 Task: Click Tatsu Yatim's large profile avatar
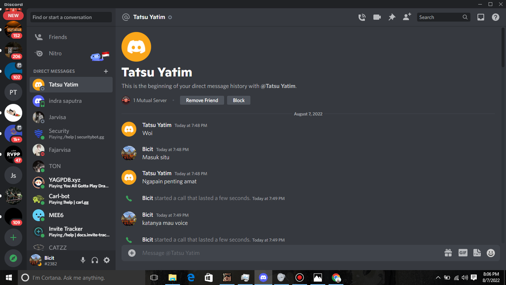pyautogui.click(x=136, y=47)
